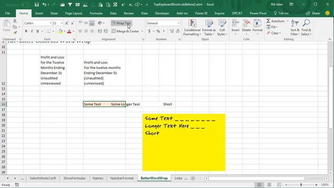The width and height of the screenshot is (334, 188).
Task: Switch to the Power Pivot tab
Action: 258,13
